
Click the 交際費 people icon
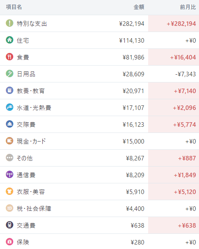point(9,124)
